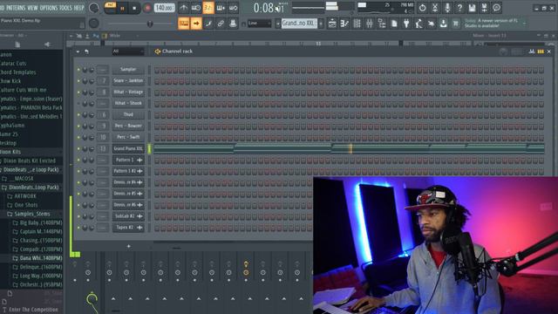Click the project info page icon
Viewport: 558px width, 314px height.
pos(394,24)
